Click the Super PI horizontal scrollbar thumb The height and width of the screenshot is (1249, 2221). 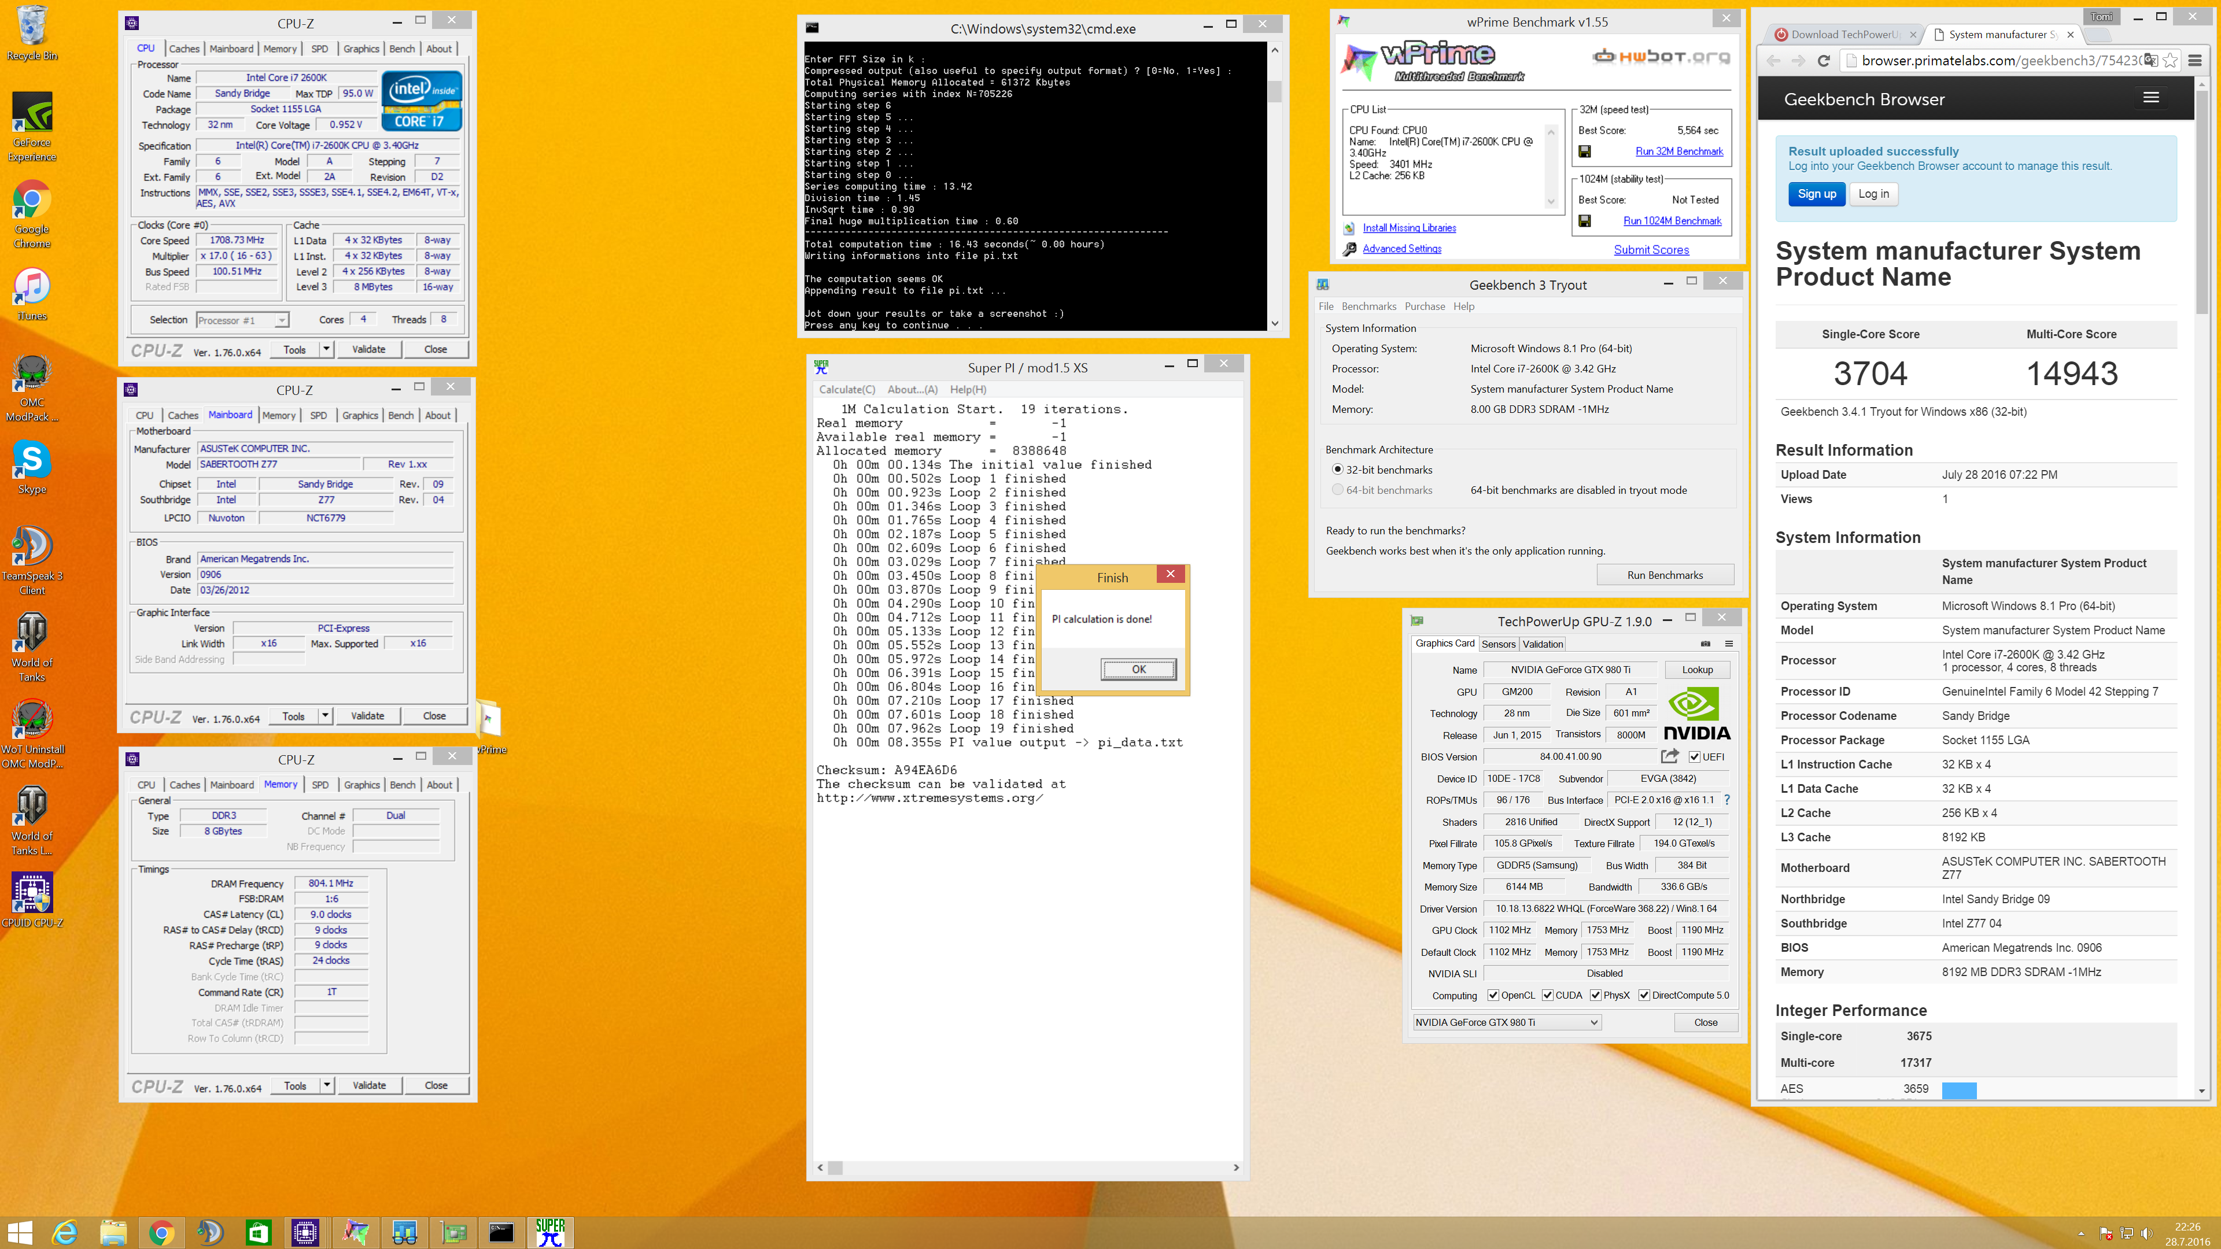[835, 1168]
